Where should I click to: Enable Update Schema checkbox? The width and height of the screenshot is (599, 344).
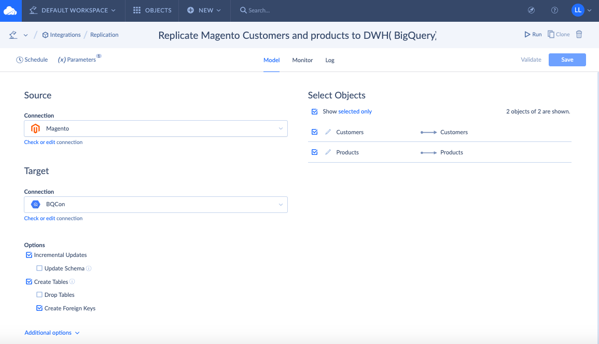click(39, 268)
